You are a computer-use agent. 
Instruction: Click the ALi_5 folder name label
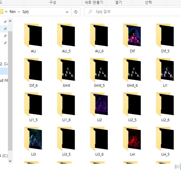[67, 51]
